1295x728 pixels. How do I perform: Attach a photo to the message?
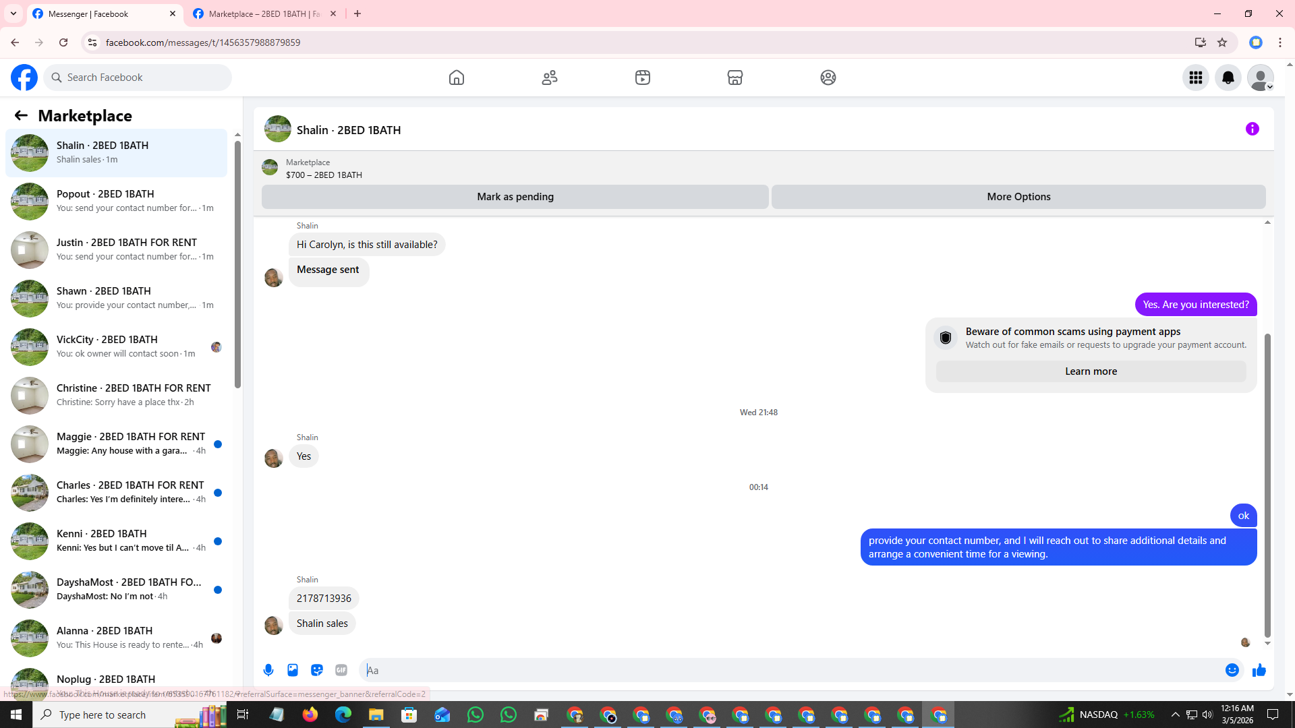click(293, 670)
